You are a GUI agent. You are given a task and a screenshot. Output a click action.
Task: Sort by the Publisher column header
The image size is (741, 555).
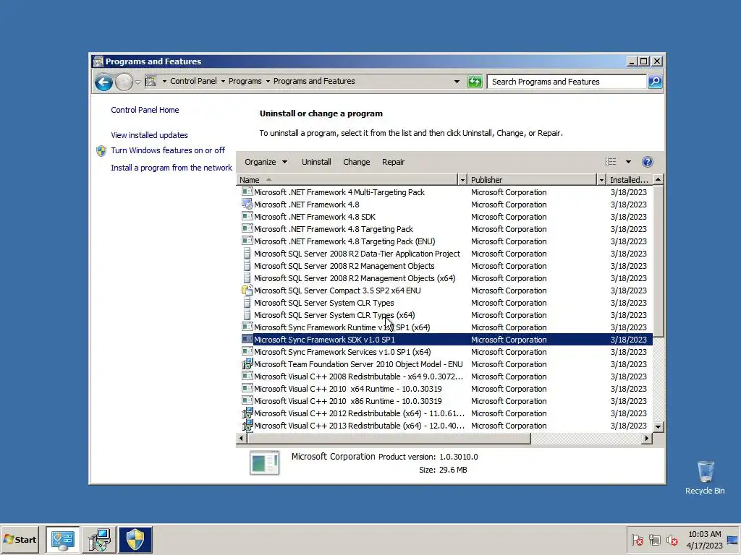coord(532,180)
